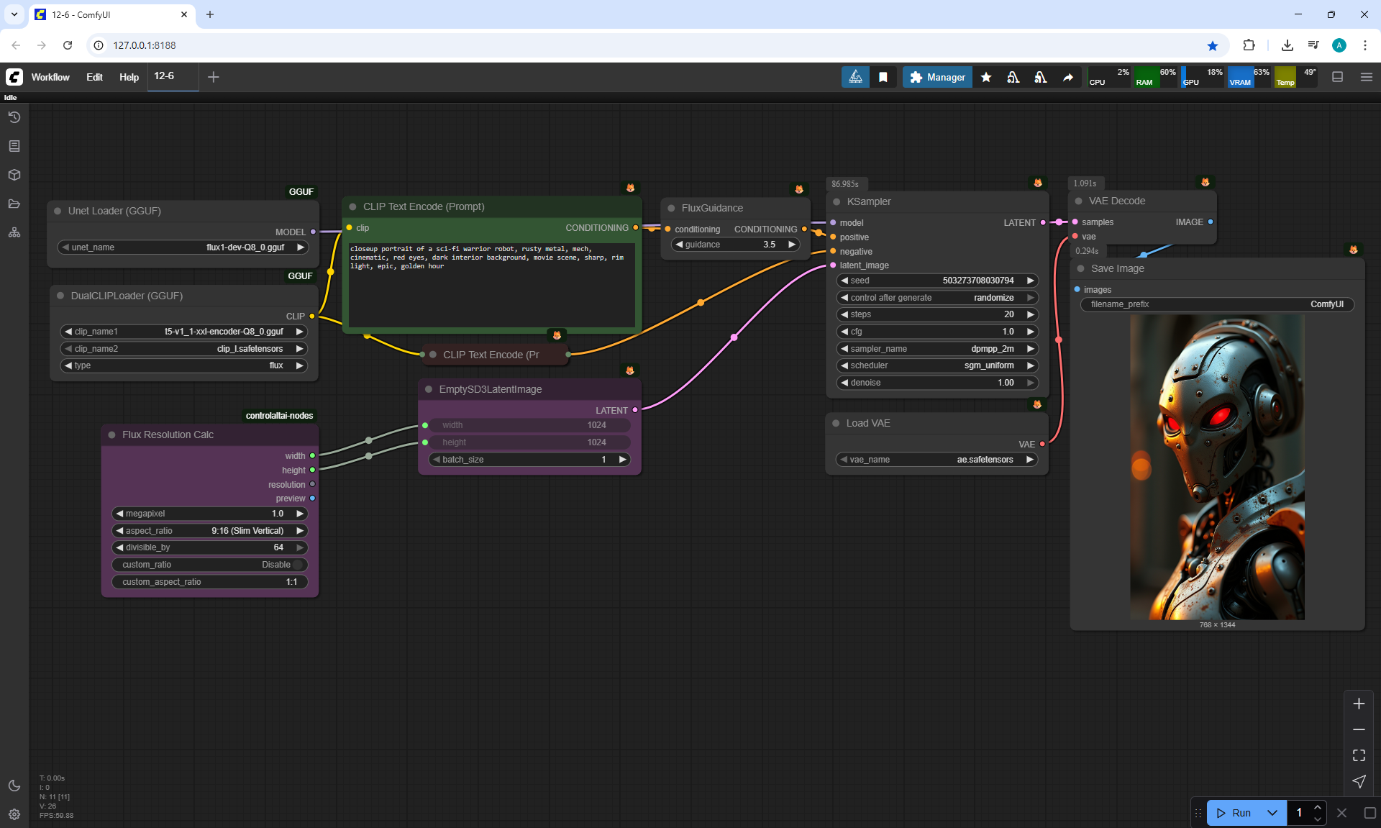This screenshot has width=1381, height=828.
Task: Click the bookmark icon in toolbar
Action: 883,77
